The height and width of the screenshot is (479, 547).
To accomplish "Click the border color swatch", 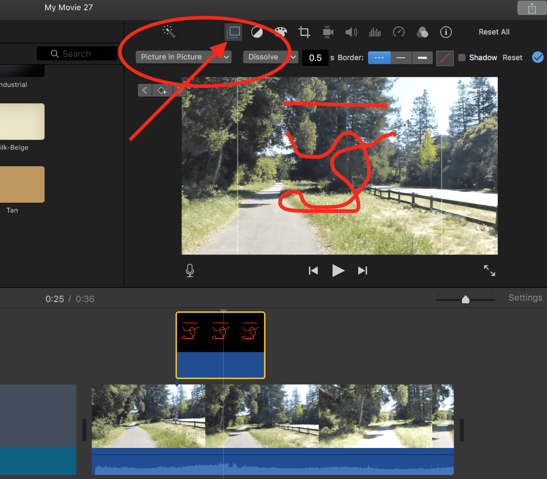I will pos(445,58).
